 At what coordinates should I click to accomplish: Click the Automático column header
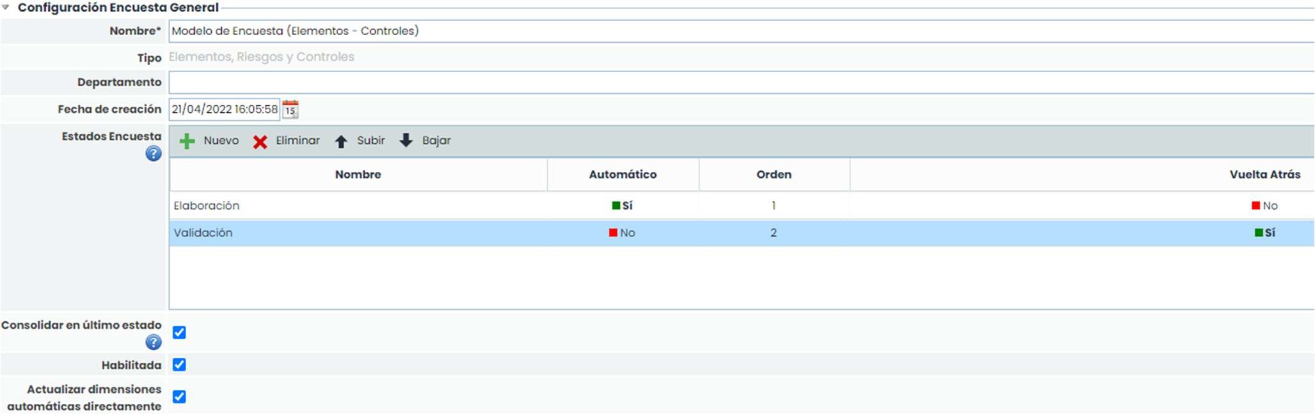(x=623, y=174)
